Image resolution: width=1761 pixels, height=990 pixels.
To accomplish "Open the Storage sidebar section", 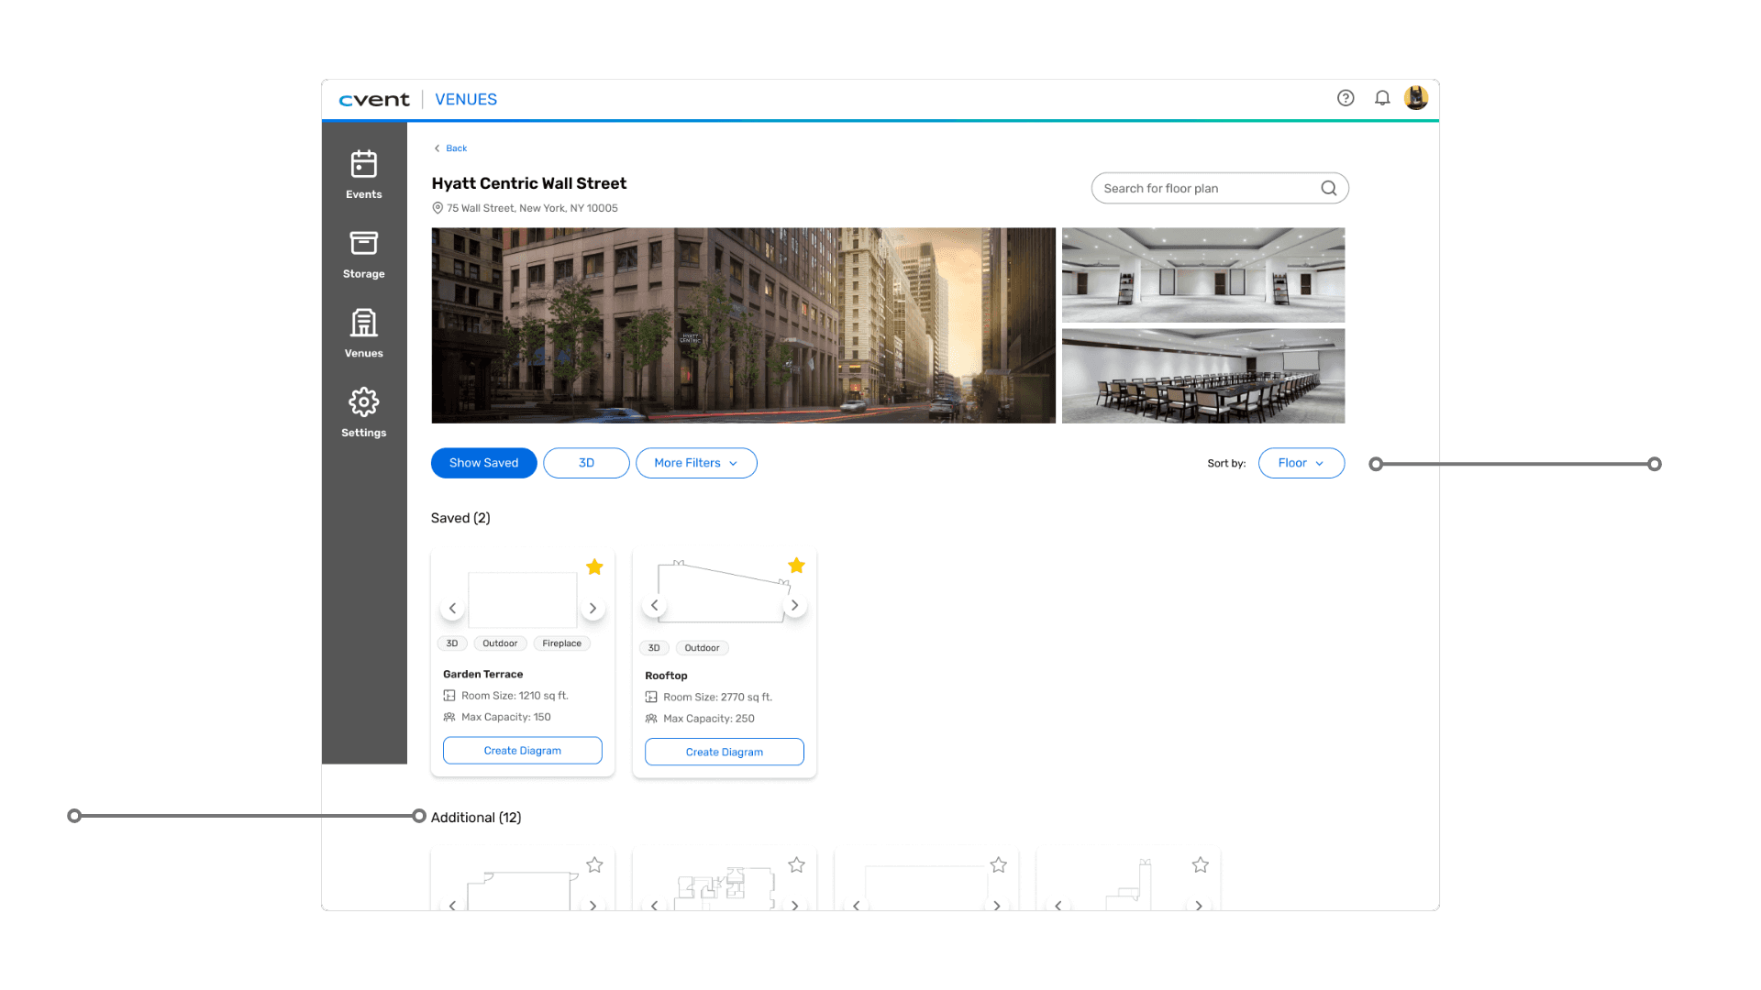I will pyautogui.click(x=363, y=254).
